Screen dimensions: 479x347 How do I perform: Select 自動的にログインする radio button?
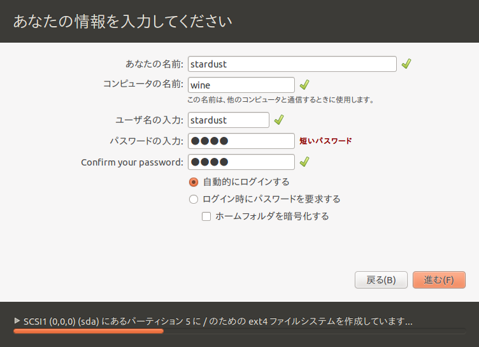pyautogui.click(x=194, y=182)
